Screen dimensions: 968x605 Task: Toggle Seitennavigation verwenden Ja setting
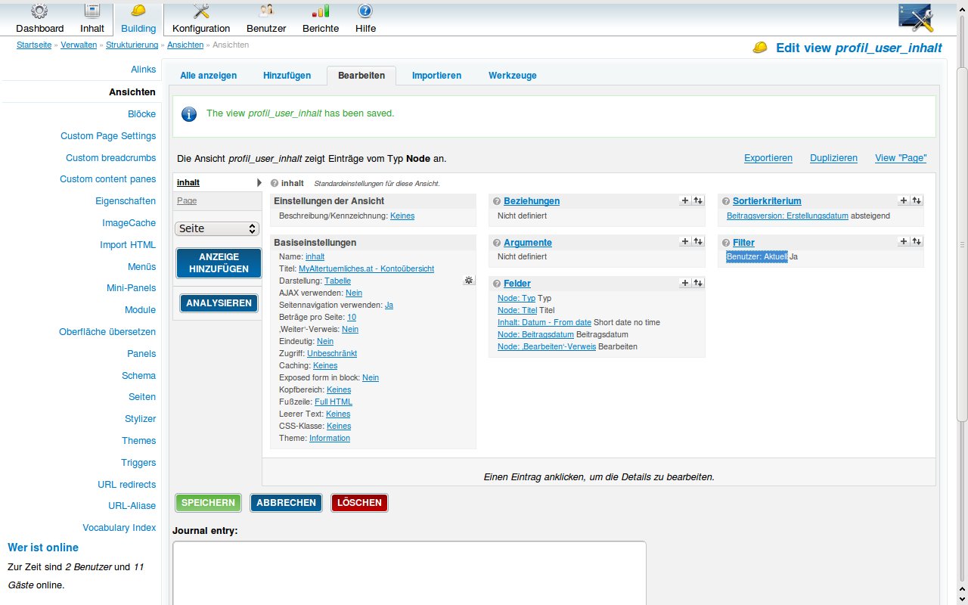389,305
